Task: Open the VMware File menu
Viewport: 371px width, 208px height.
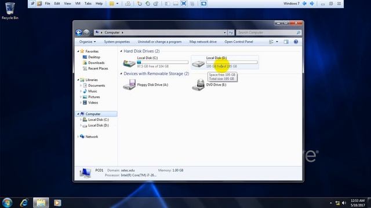Action: pos(48,3)
